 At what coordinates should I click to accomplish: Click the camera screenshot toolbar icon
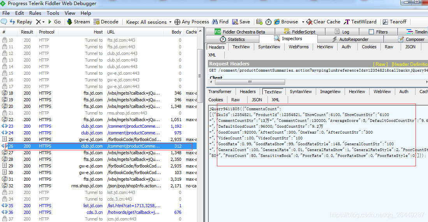click(x=259, y=22)
